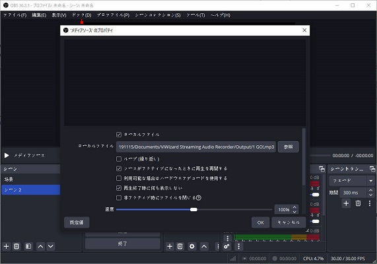Decrease transition duration with the down arrow
Image resolution: width=377 pixels, height=264 pixels.
tap(370, 195)
